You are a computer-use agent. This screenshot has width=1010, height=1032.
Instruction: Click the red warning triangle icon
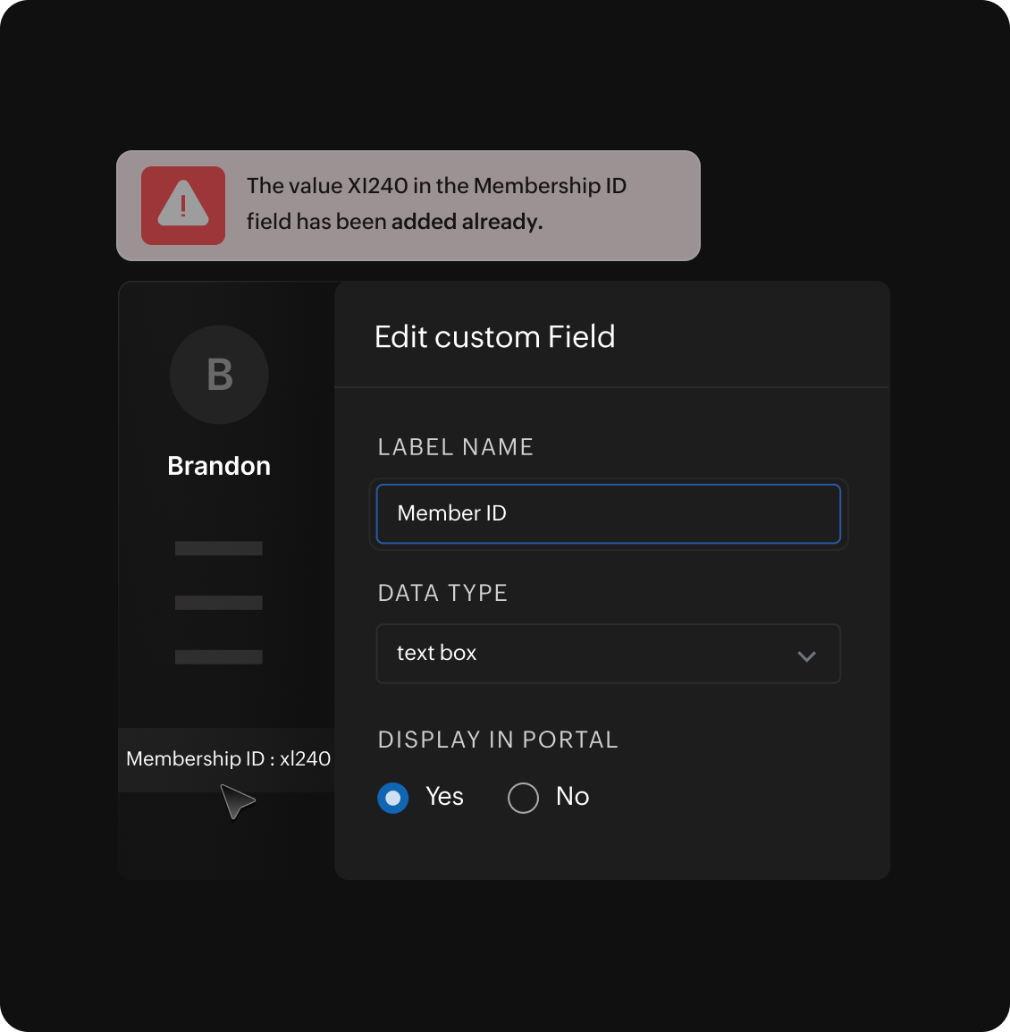pos(183,205)
